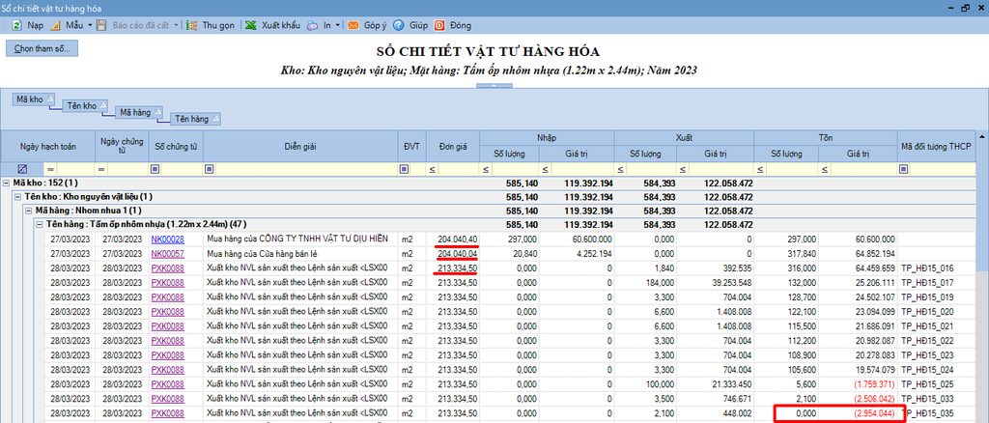Collapse the Mã kho : 152 group
This screenshot has width=989, height=423.
pos(7,183)
